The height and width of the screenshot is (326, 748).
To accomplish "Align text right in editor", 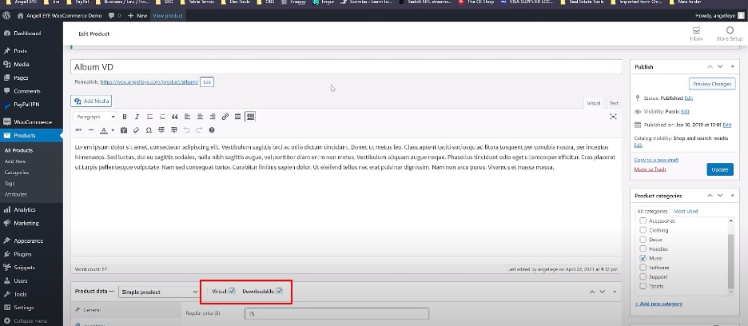I will pyautogui.click(x=213, y=117).
